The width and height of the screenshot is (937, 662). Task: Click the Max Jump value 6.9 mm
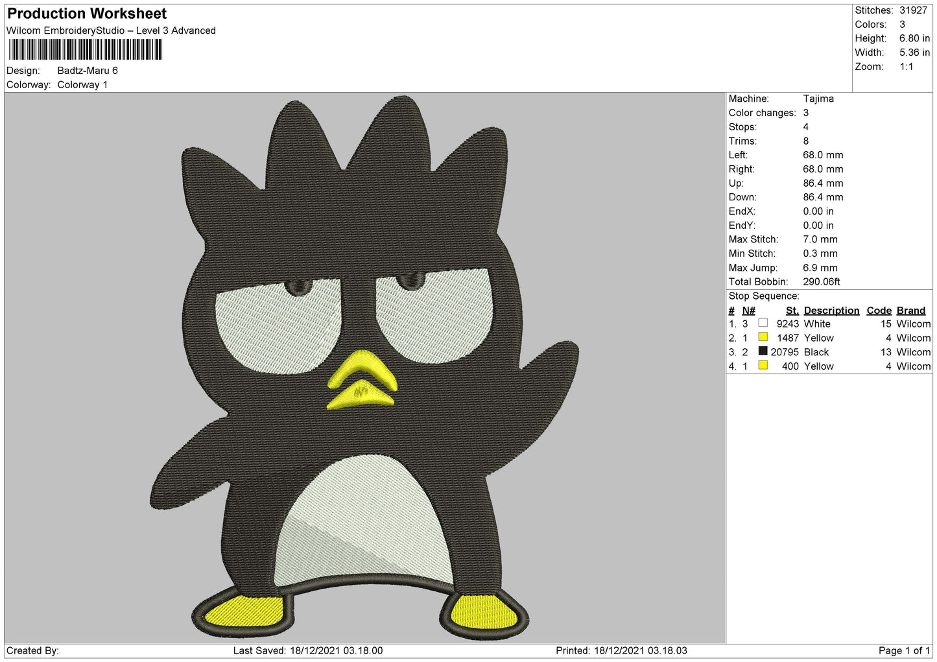coord(820,268)
